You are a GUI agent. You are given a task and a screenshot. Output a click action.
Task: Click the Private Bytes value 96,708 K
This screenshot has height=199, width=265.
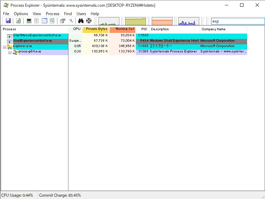coord(101,35)
